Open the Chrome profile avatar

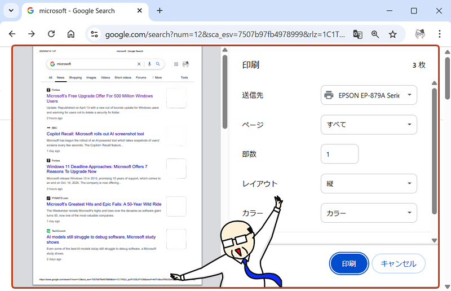coord(420,34)
